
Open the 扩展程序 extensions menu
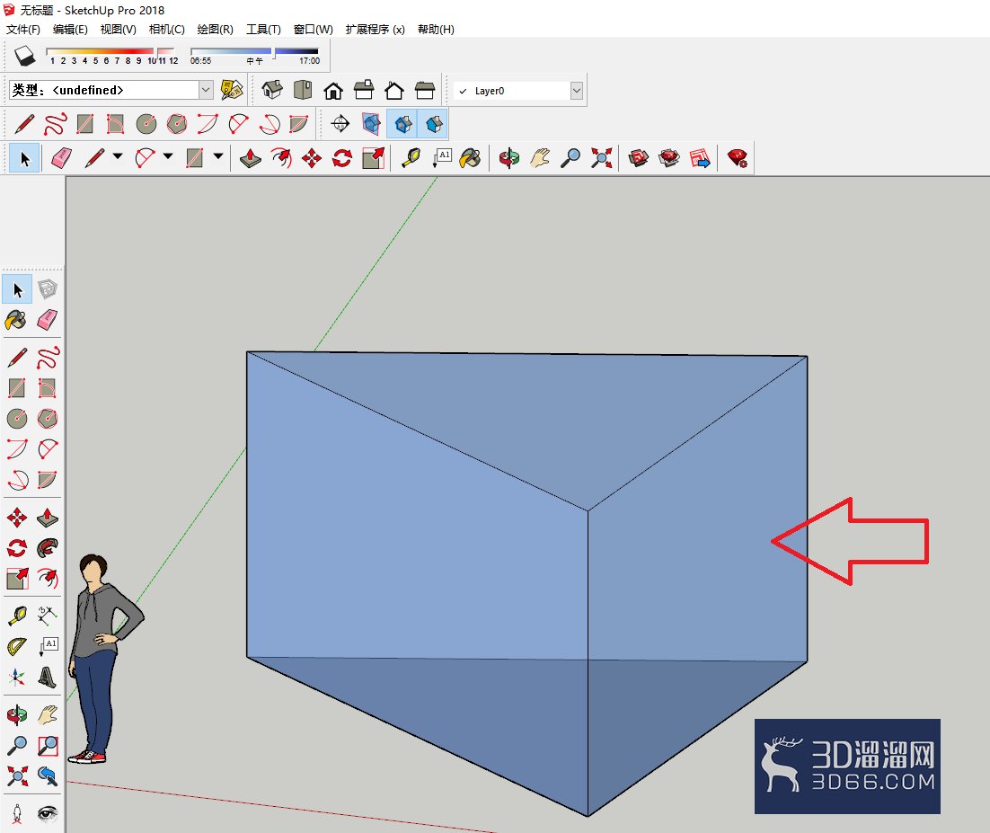pyautogui.click(x=375, y=30)
